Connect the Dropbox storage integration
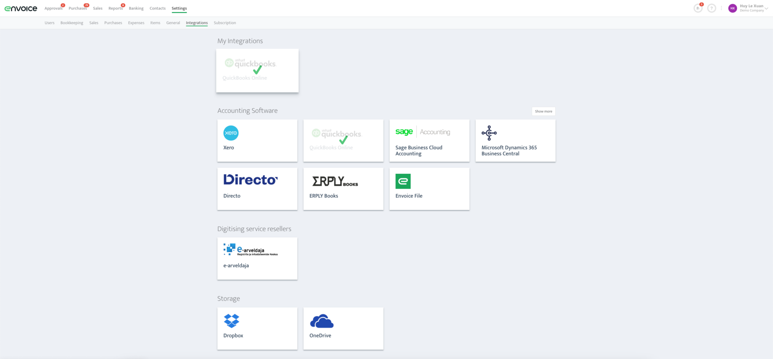Viewport: 773px width, 359px height. click(x=257, y=327)
